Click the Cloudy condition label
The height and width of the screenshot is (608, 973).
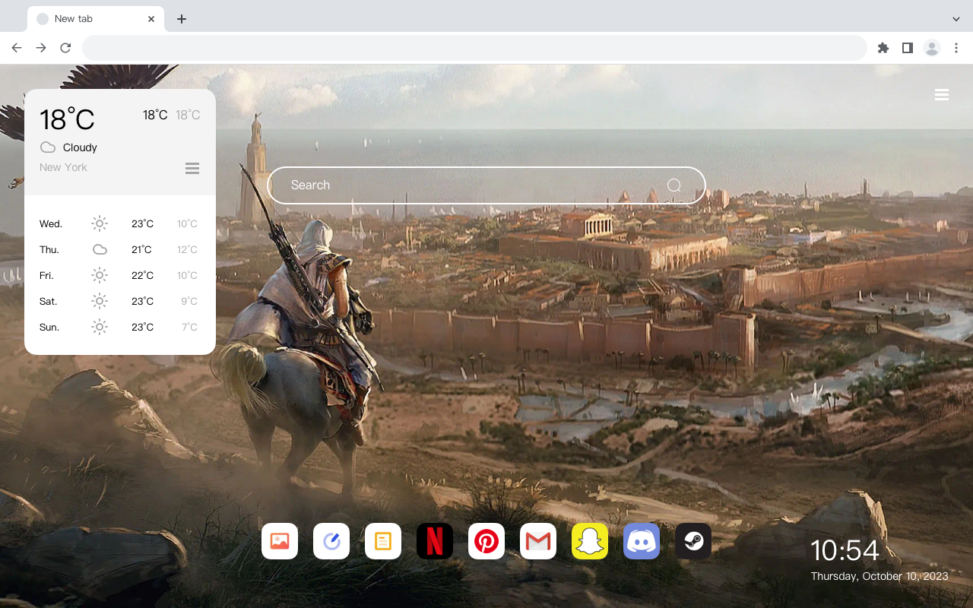click(80, 147)
